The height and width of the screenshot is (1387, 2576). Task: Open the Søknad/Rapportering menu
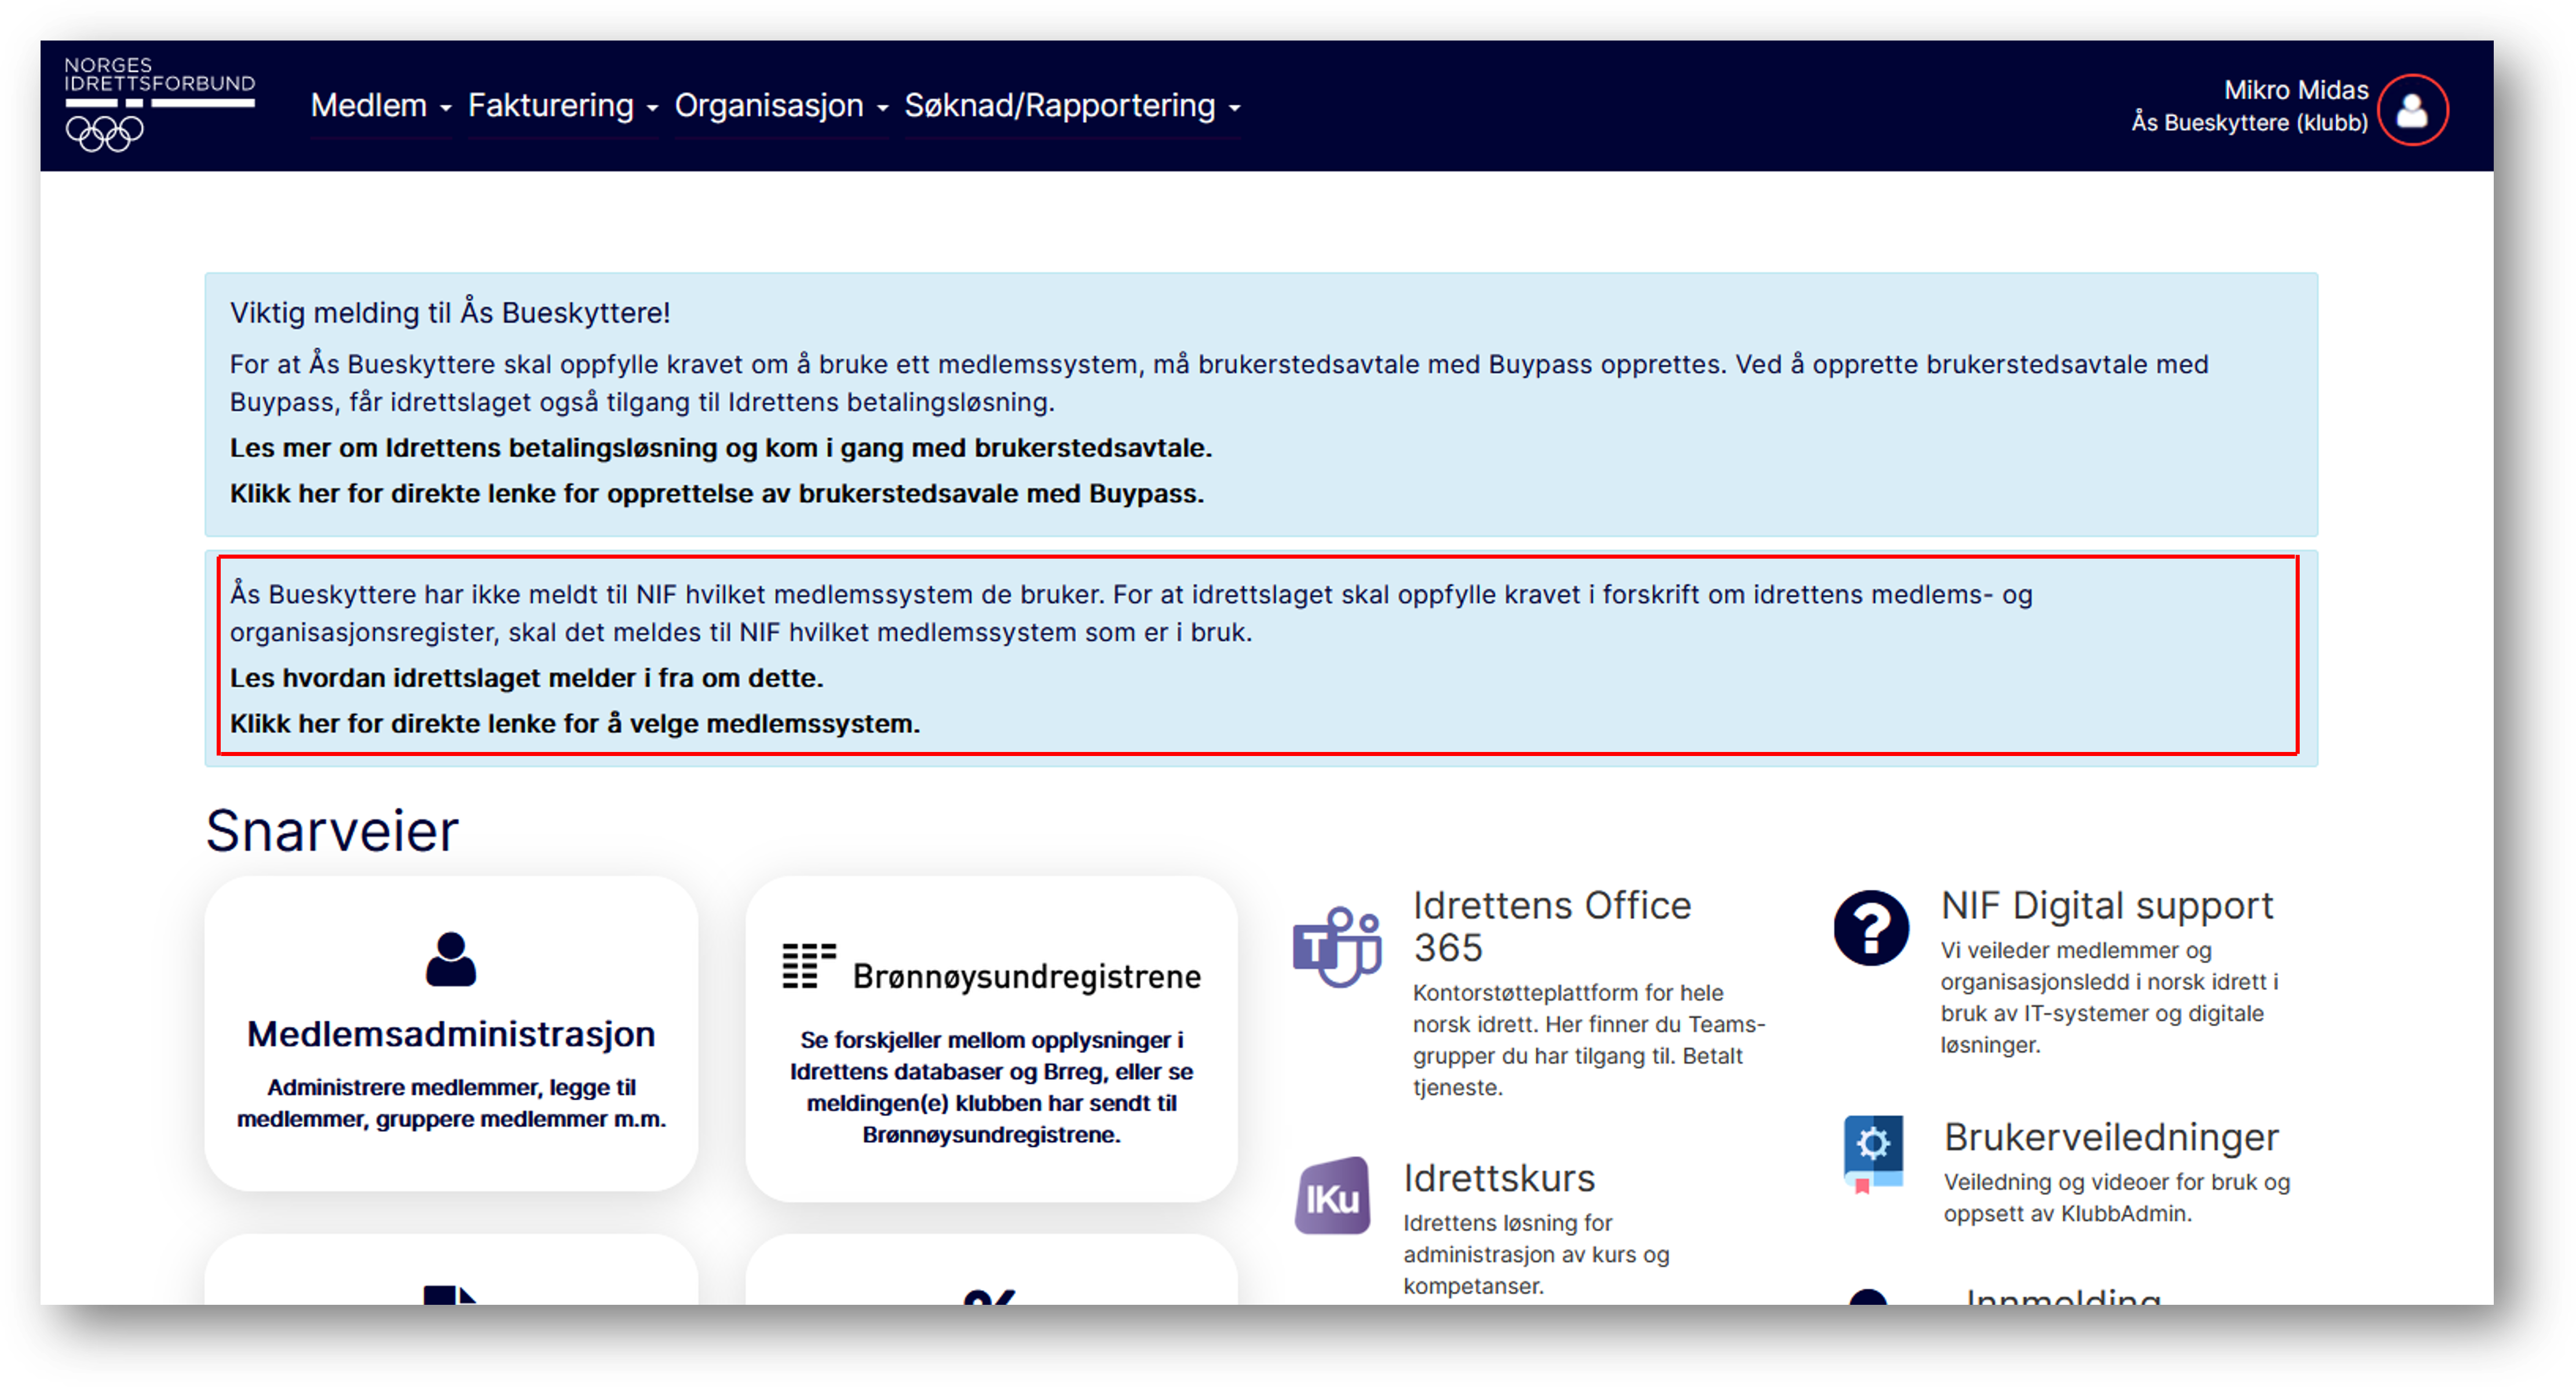point(1059,105)
